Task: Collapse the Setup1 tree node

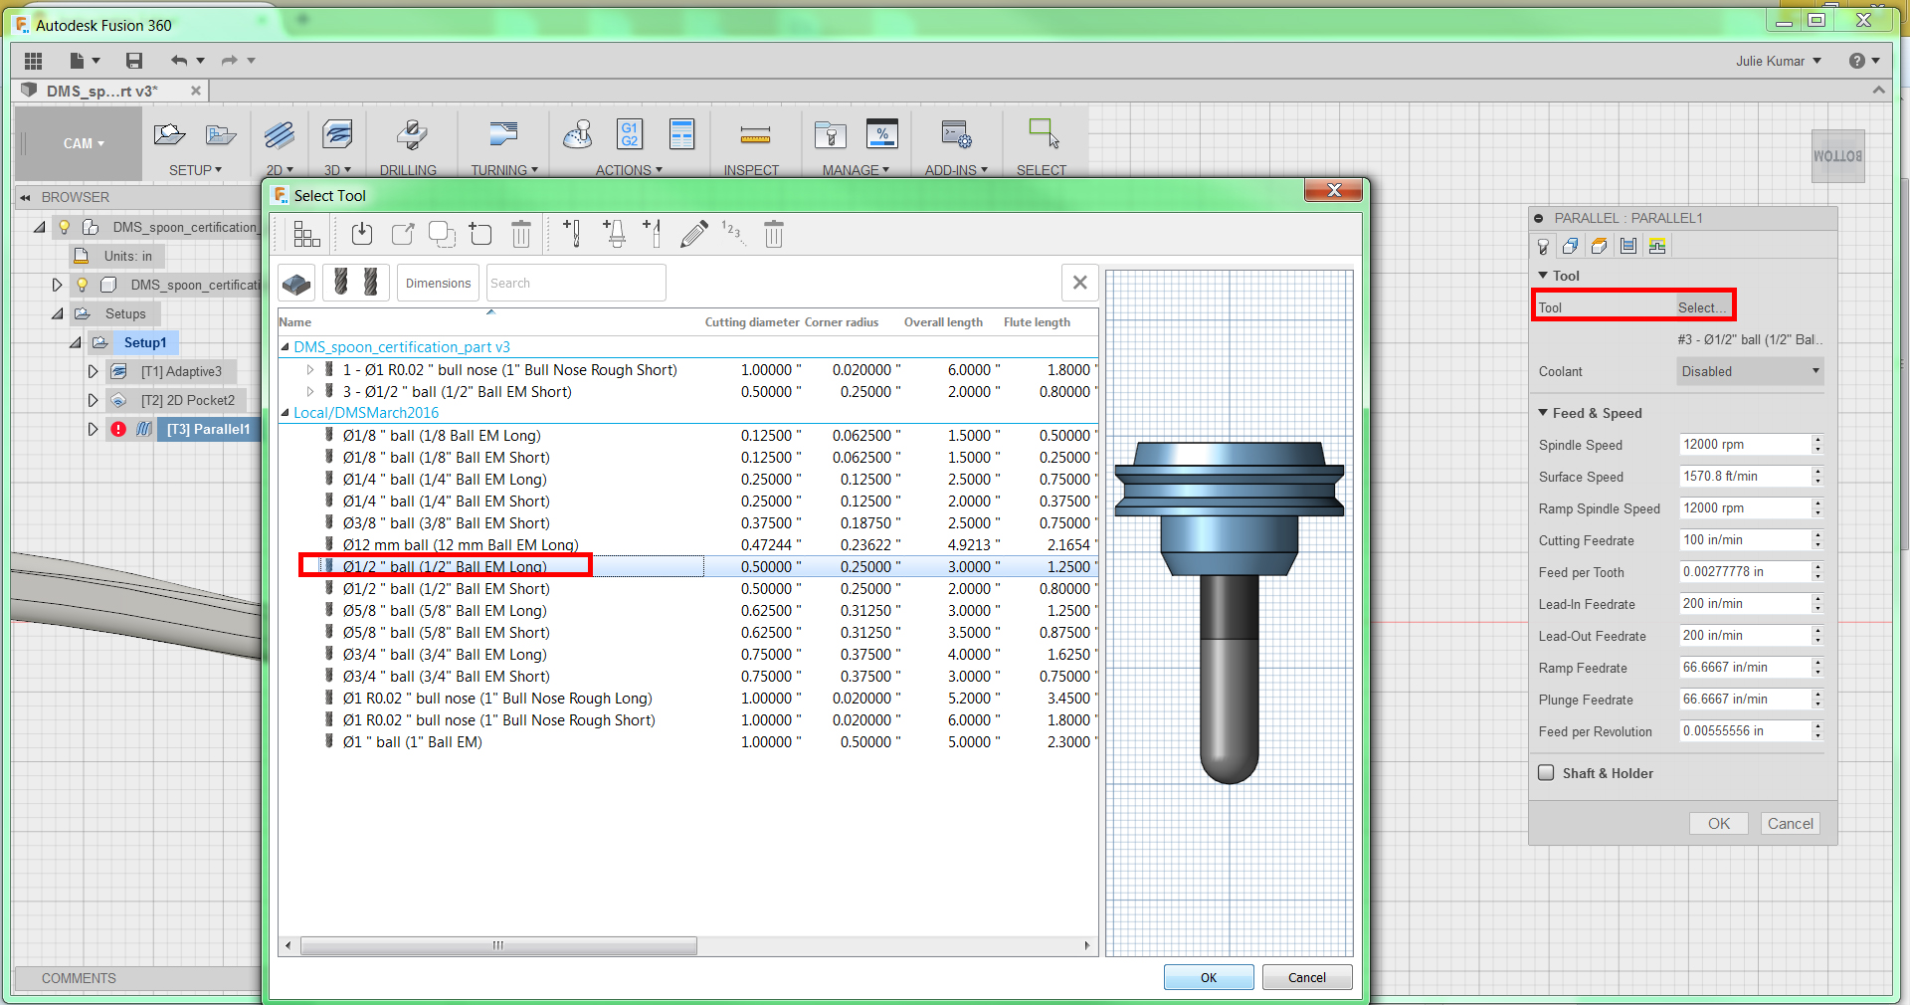Action: point(75,342)
